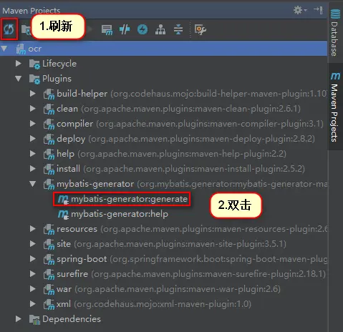This screenshot has height=332, width=343.
Task: Click the war plugin icon
Action: pyautogui.click(x=49, y=289)
